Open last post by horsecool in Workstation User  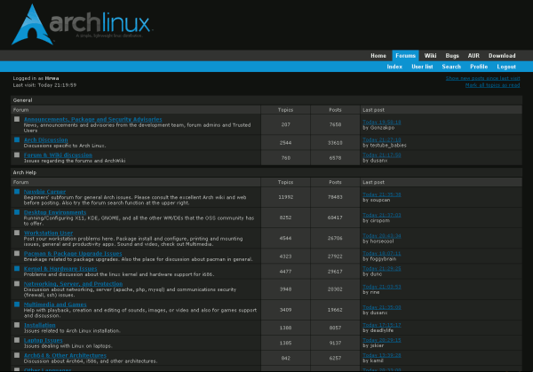coord(382,235)
